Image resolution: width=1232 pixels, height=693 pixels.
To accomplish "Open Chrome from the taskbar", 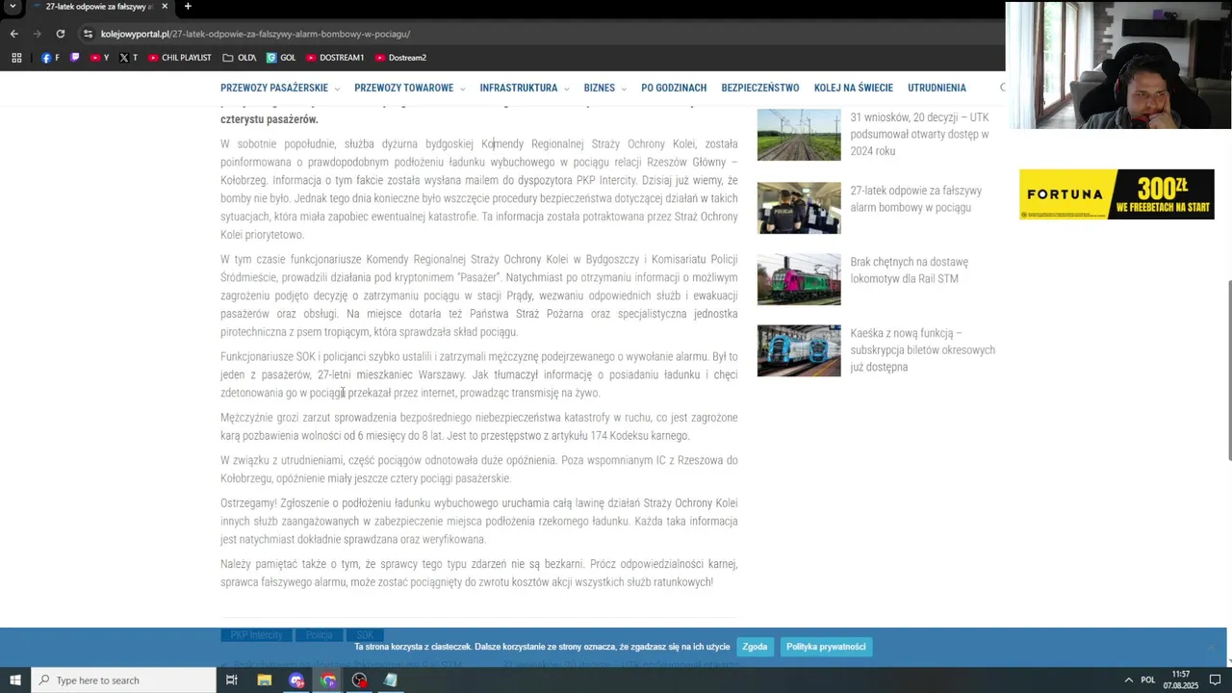I will [x=328, y=680].
